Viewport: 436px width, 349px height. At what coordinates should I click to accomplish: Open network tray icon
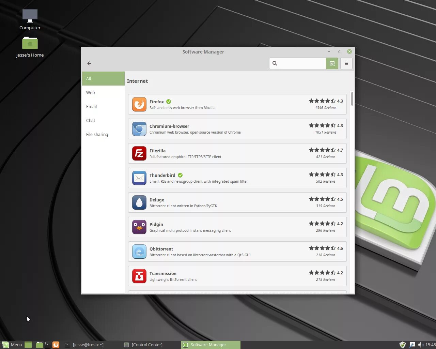(412, 345)
